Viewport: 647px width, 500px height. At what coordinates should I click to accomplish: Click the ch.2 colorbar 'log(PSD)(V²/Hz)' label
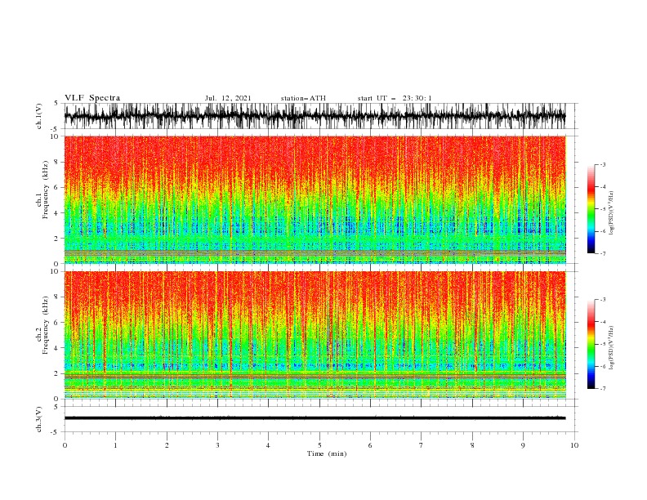[x=611, y=347]
